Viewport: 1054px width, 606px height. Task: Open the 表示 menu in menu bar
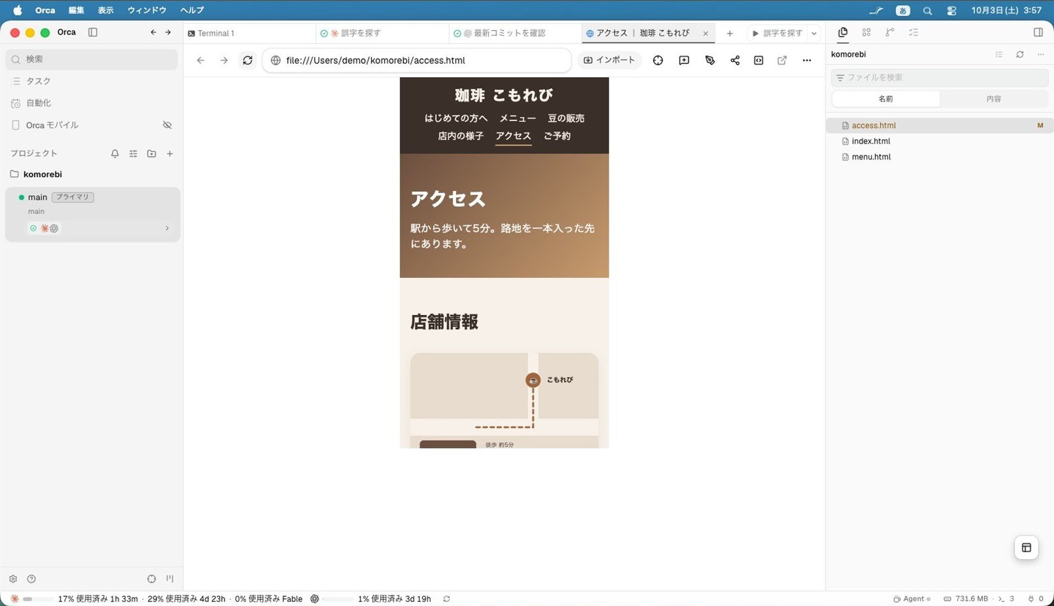[105, 10]
